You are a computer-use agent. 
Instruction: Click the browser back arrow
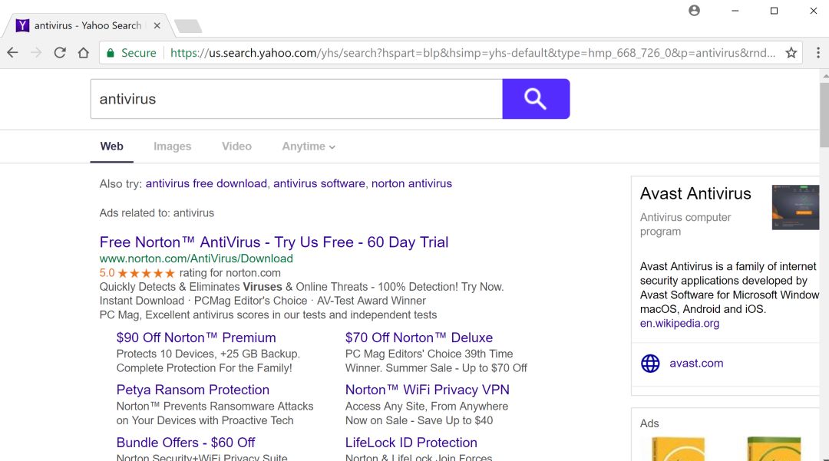(13, 53)
